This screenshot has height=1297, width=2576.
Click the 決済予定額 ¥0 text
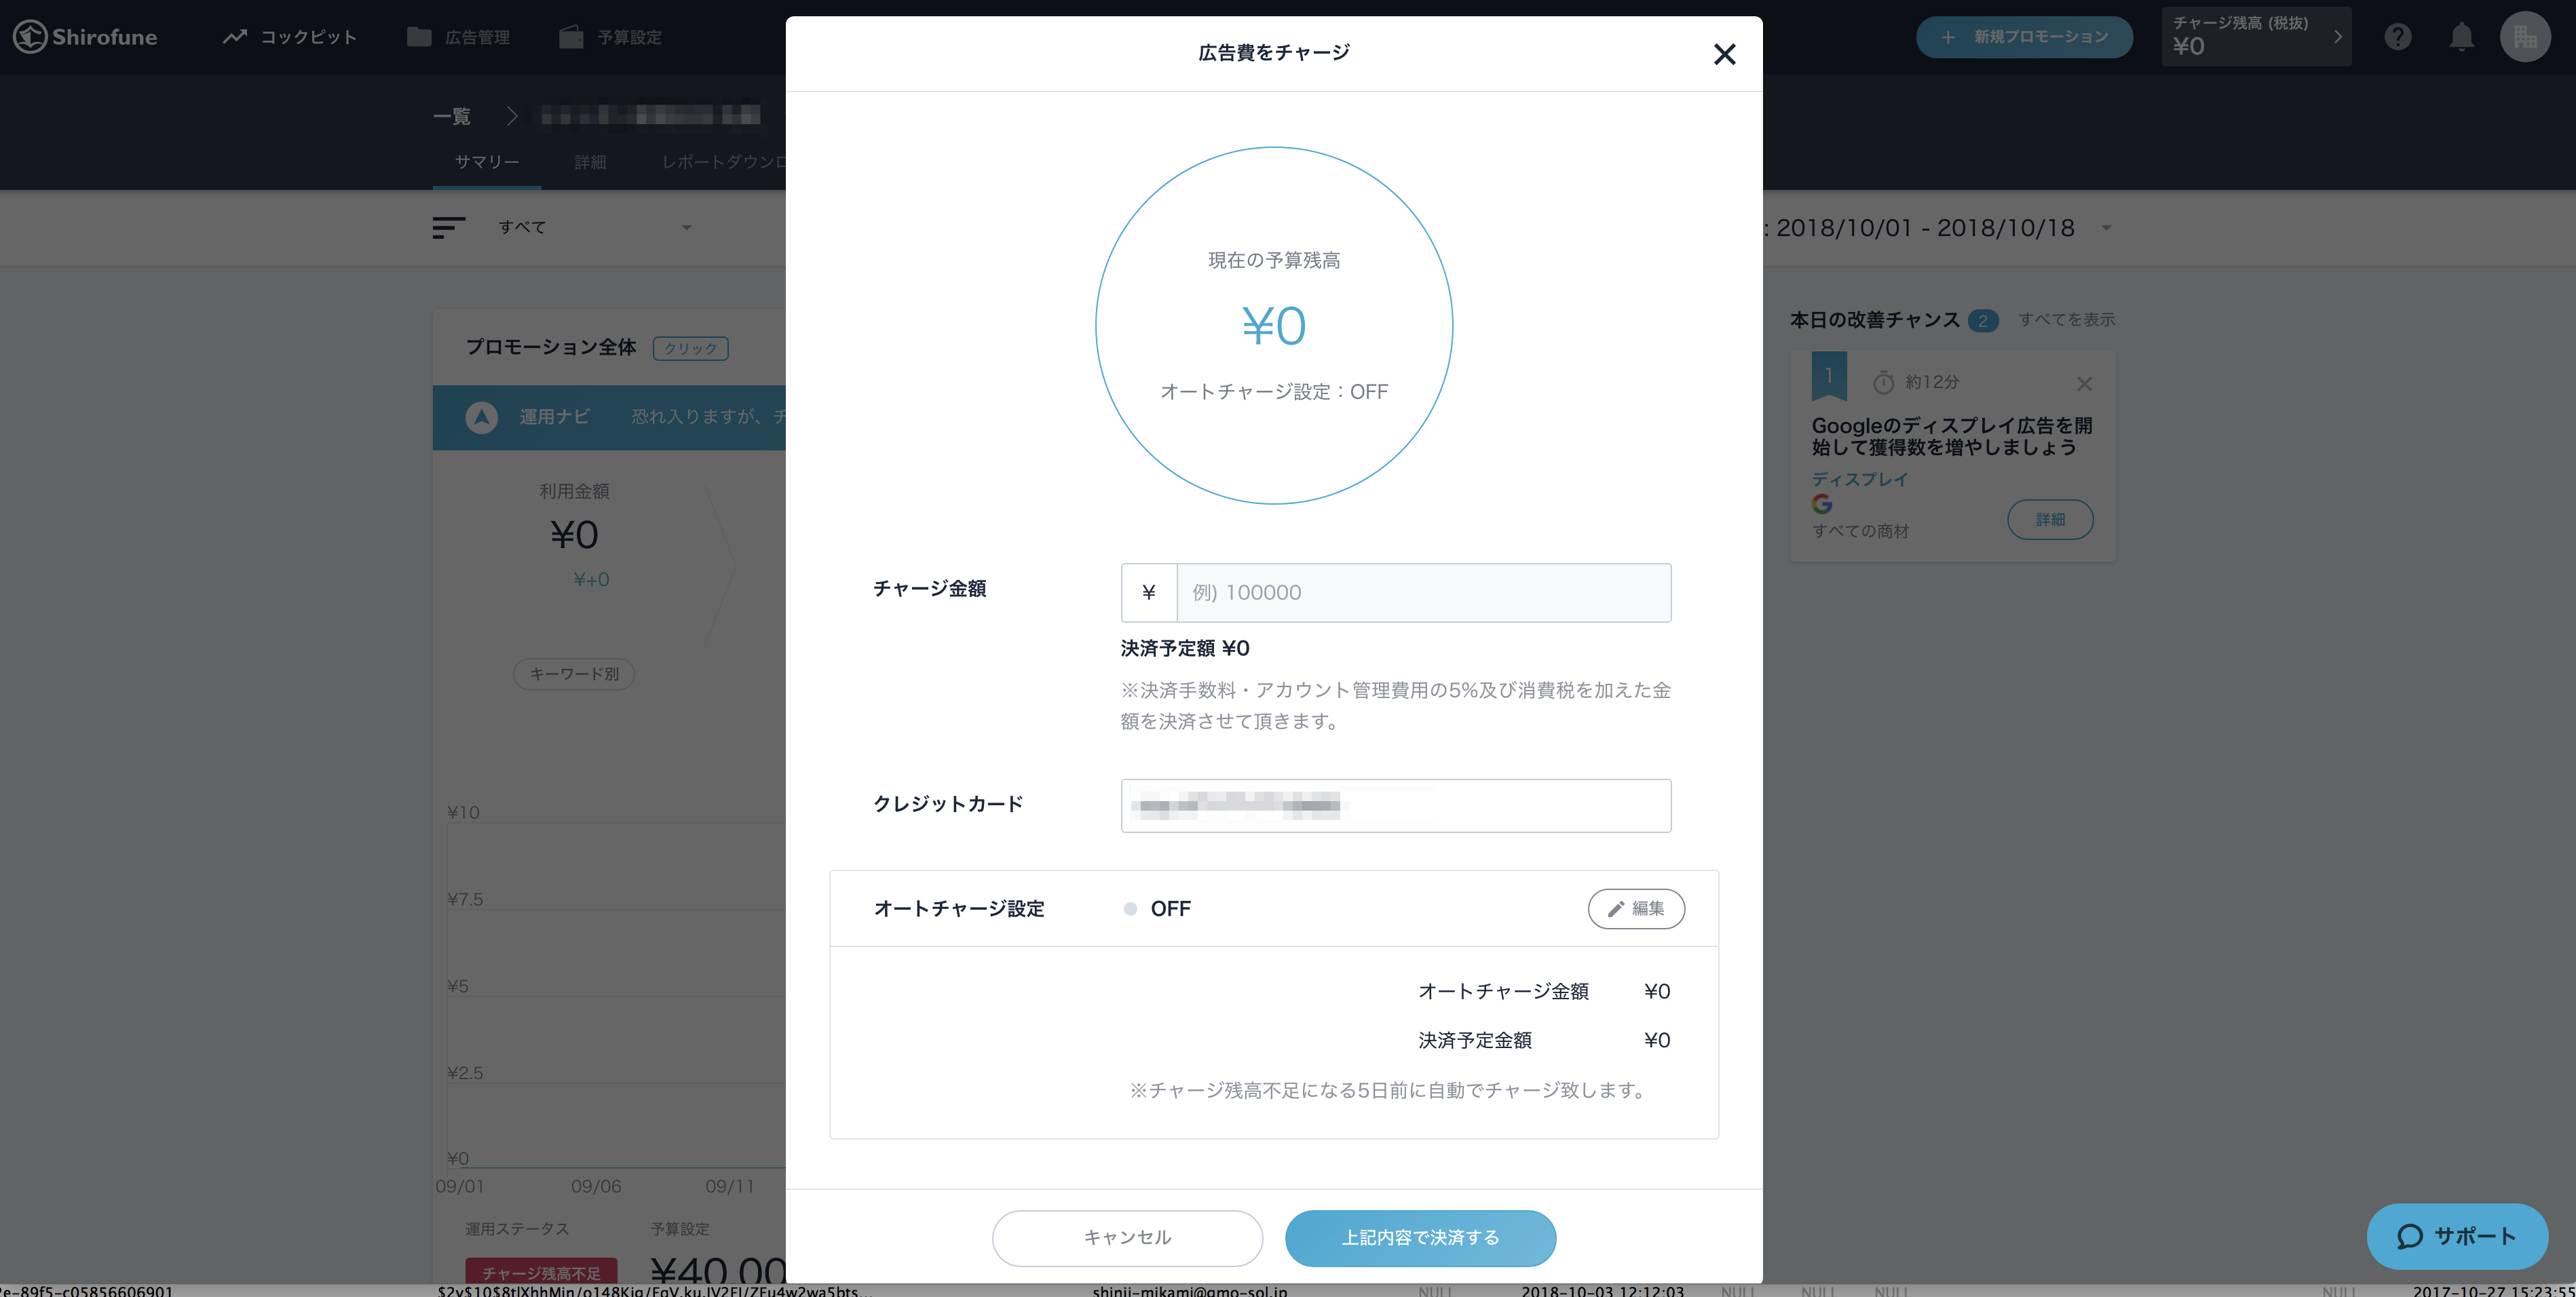click(1185, 648)
